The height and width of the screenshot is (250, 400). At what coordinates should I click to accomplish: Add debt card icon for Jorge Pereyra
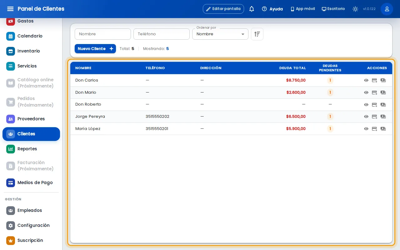pyautogui.click(x=374, y=117)
